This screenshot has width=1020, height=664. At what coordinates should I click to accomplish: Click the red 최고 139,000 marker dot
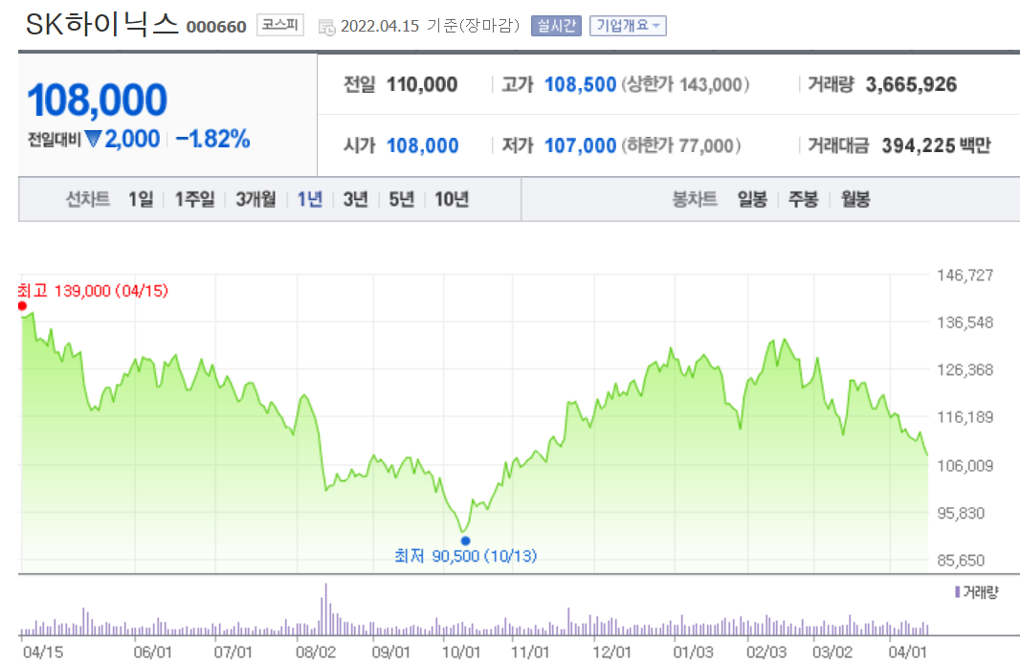pos(22,306)
